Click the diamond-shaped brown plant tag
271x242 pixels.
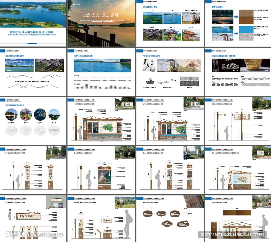coord(167,224)
